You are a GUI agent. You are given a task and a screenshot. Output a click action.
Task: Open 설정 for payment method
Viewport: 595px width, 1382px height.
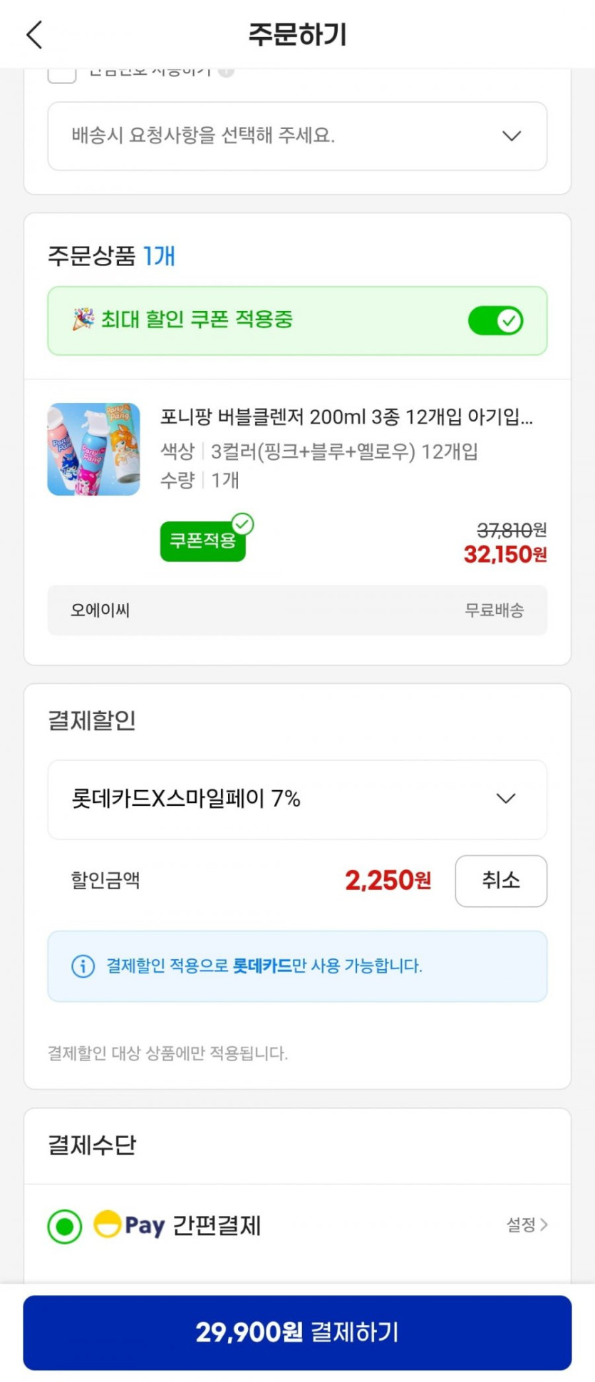click(x=527, y=1225)
